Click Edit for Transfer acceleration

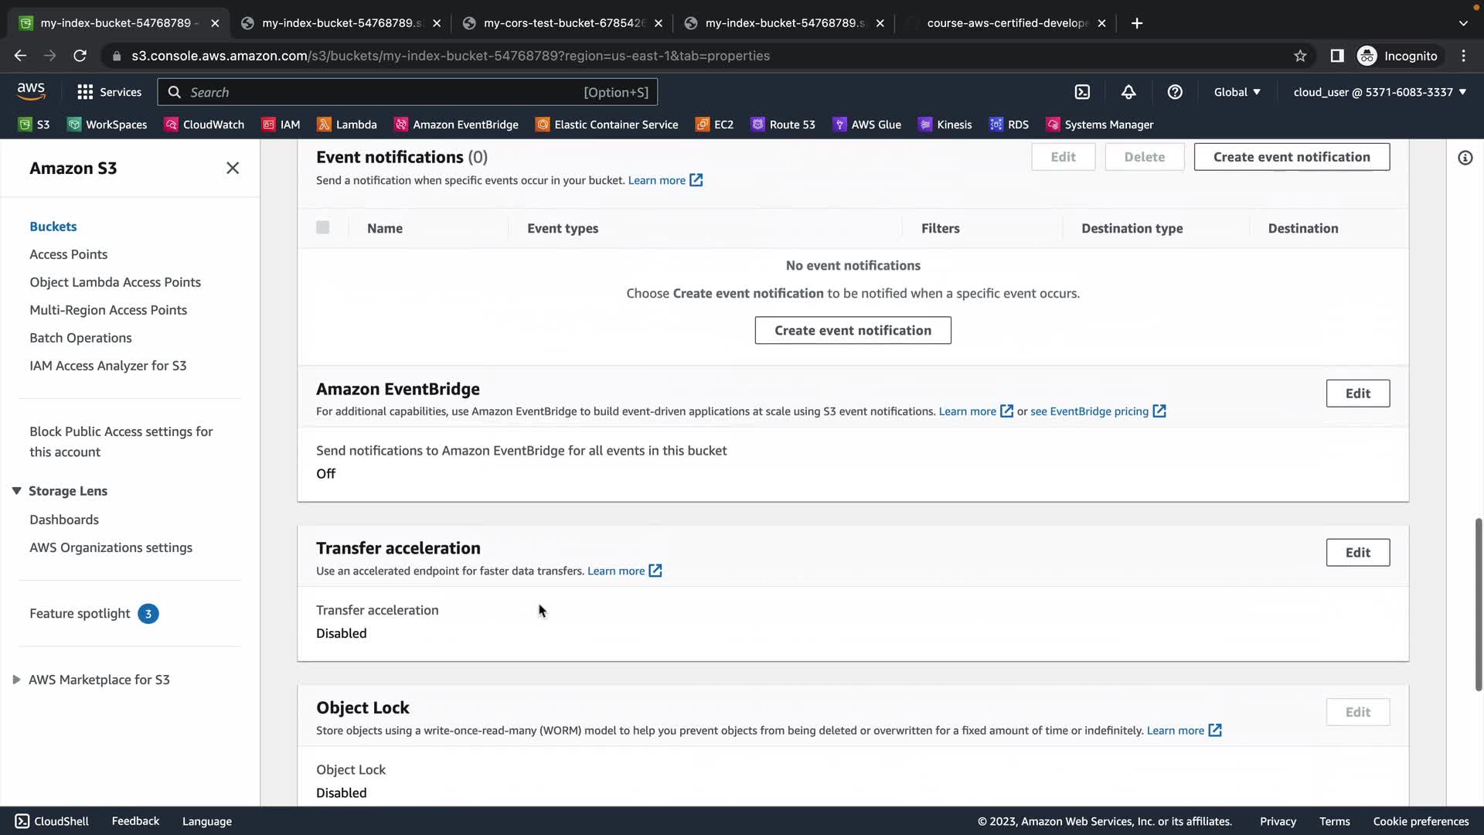(x=1357, y=552)
